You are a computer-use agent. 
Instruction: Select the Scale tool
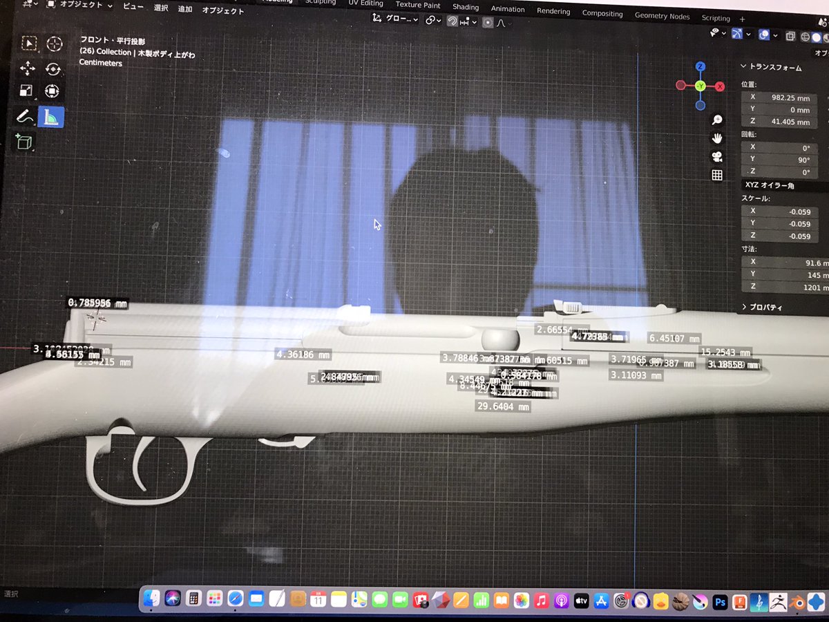pos(26,91)
